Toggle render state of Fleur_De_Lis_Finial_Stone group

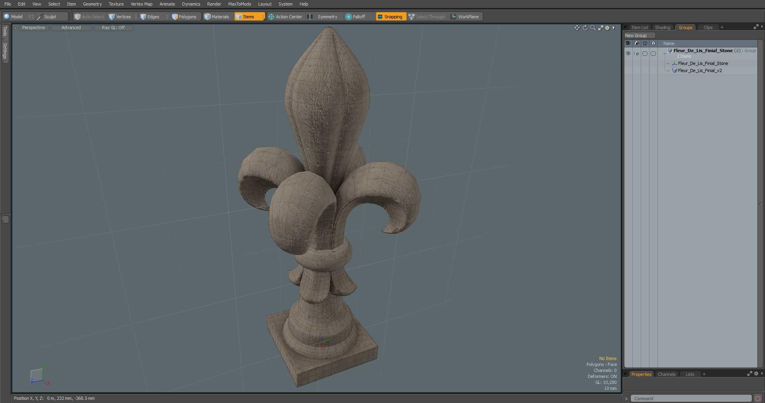pyautogui.click(x=637, y=53)
